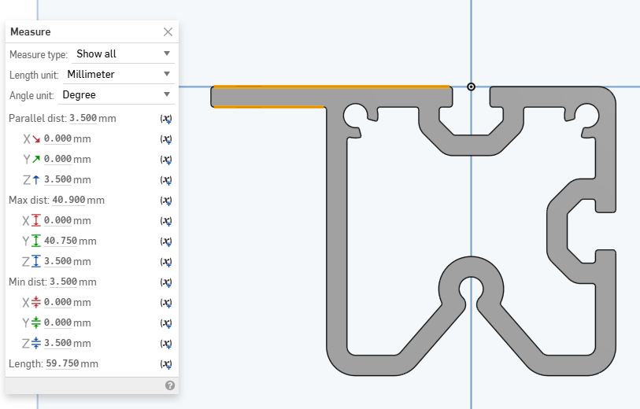This screenshot has width=640, height=409.
Task: Open the Angle unit Degree dropdown
Action: pyautogui.click(x=116, y=95)
